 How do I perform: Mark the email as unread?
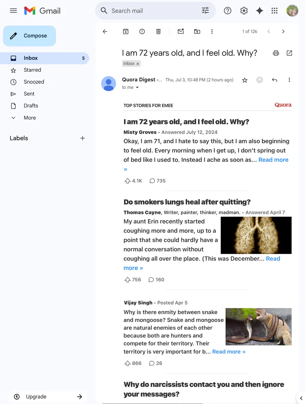click(181, 32)
